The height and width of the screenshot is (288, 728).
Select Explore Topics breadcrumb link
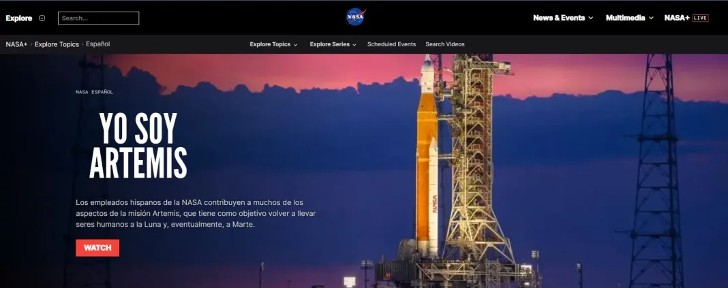pyautogui.click(x=57, y=44)
